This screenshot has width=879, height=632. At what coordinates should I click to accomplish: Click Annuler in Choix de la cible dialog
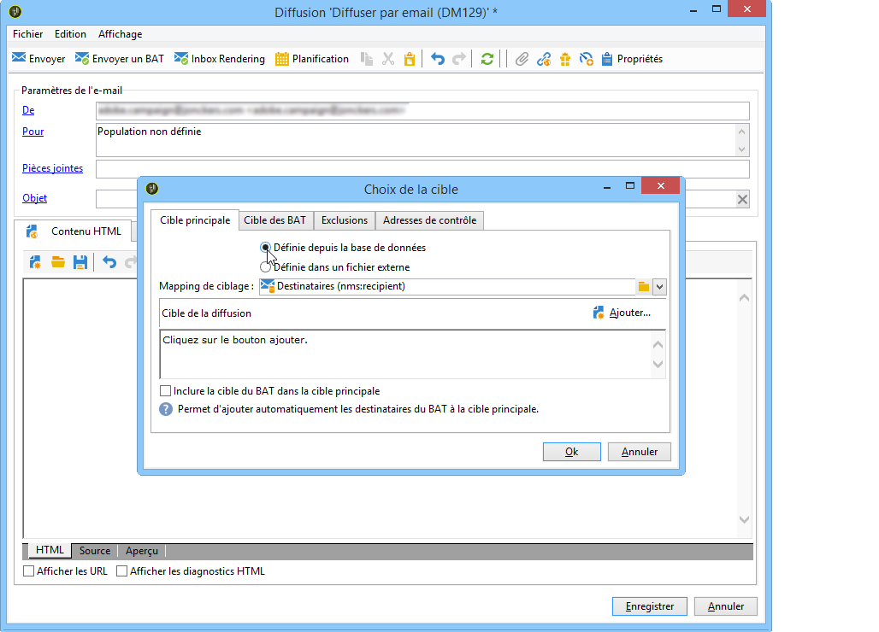(639, 452)
